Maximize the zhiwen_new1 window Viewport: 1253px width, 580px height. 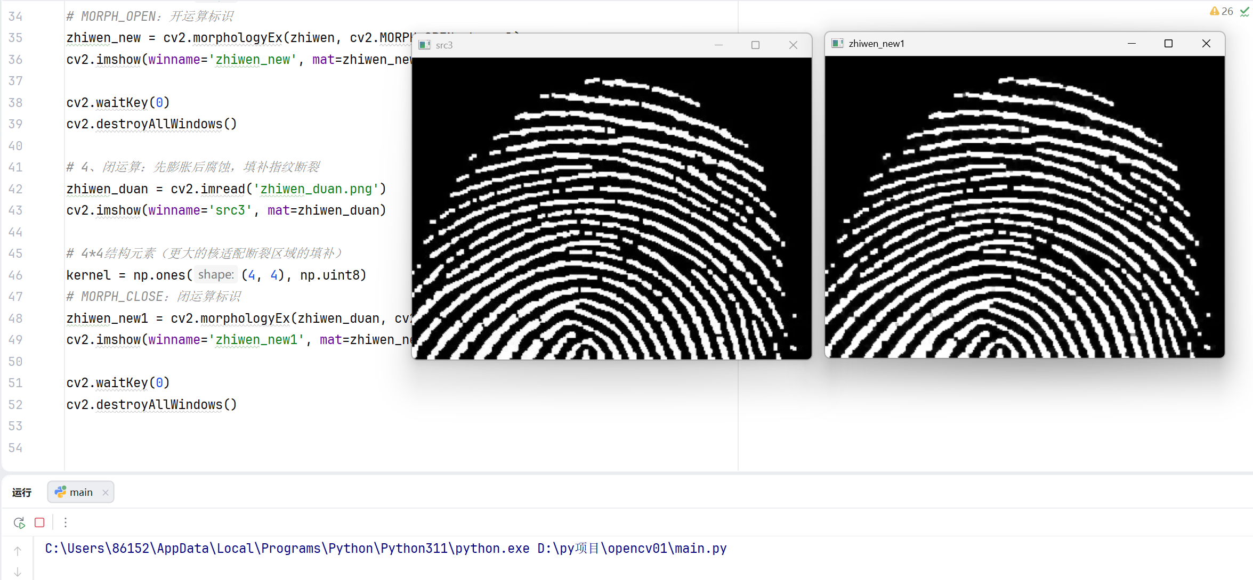1168,44
